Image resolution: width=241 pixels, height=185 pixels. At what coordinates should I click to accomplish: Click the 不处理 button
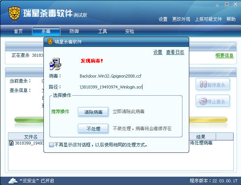(93, 129)
